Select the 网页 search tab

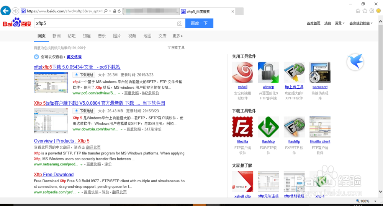click(x=41, y=36)
